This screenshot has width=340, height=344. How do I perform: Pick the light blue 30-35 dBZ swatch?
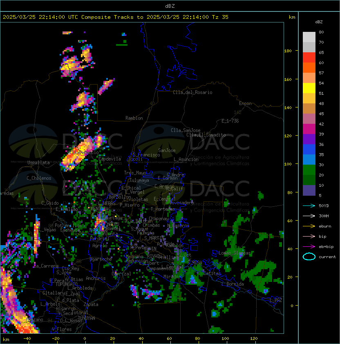pyautogui.click(x=309, y=159)
